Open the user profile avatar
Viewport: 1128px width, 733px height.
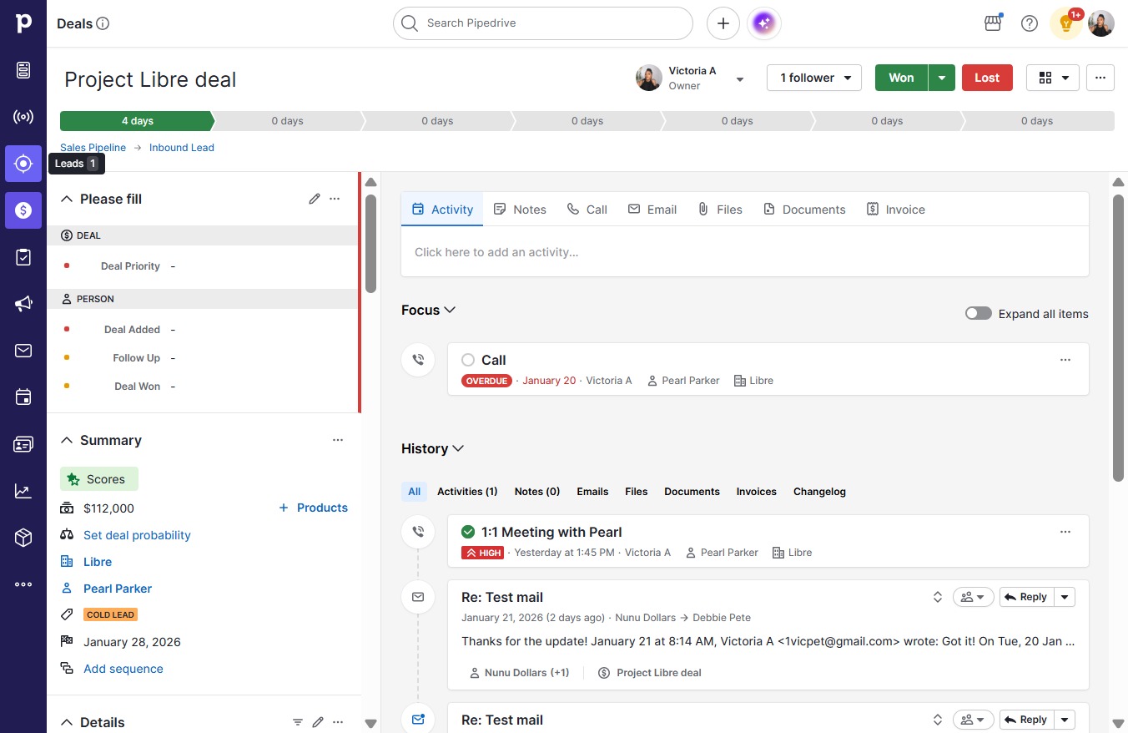tap(1101, 23)
